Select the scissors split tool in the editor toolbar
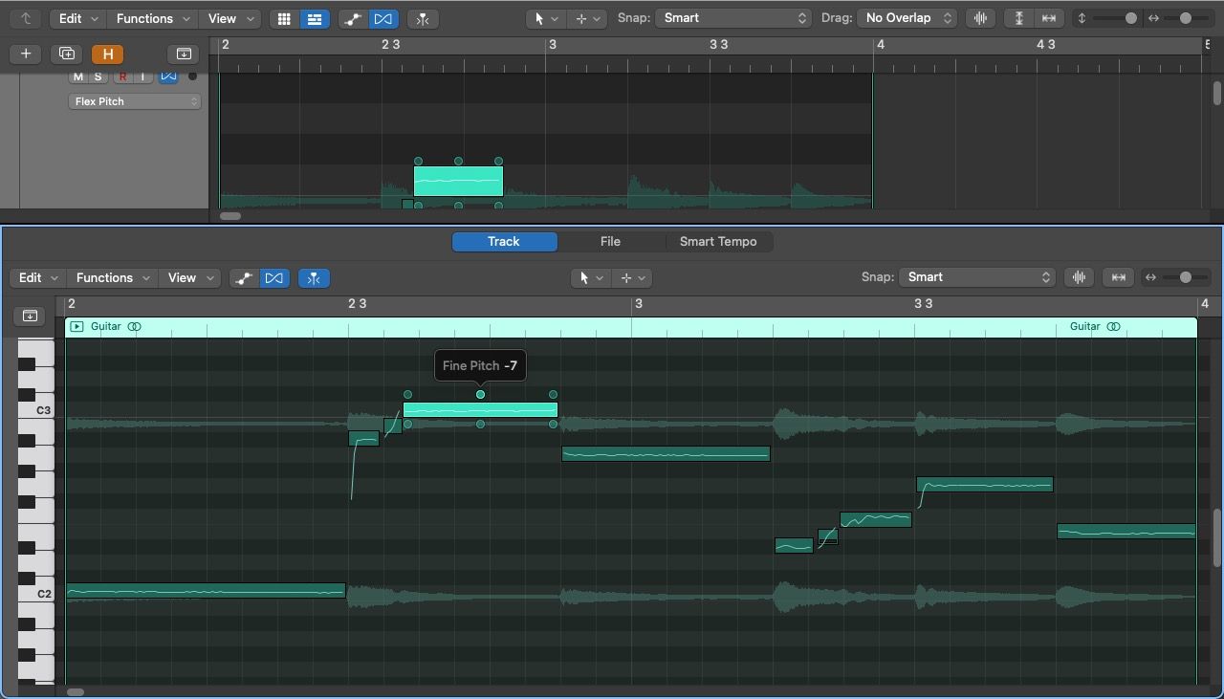The width and height of the screenshot is (1224, 699). point(313,277)
